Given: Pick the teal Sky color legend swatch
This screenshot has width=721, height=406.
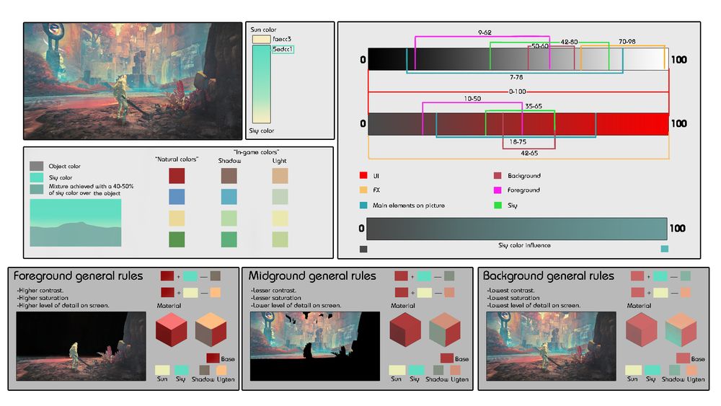Looking at the screenshot, I should tap(36, 177).
